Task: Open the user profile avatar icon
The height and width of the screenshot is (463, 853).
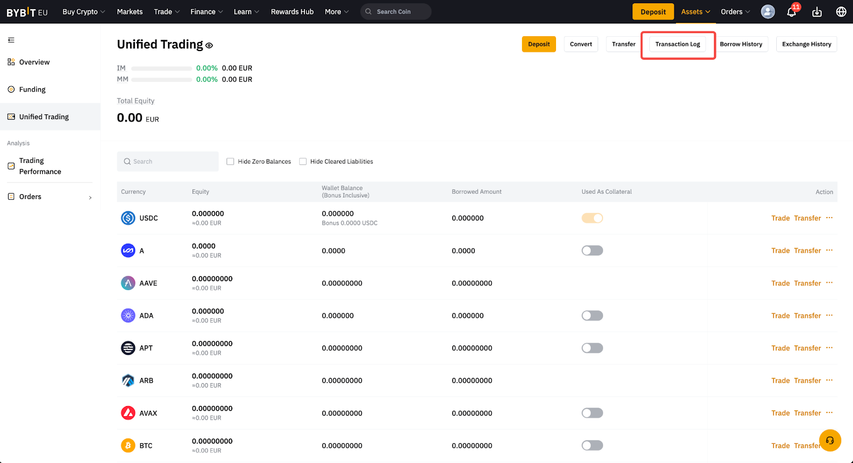Action: (x=768, y=12)
